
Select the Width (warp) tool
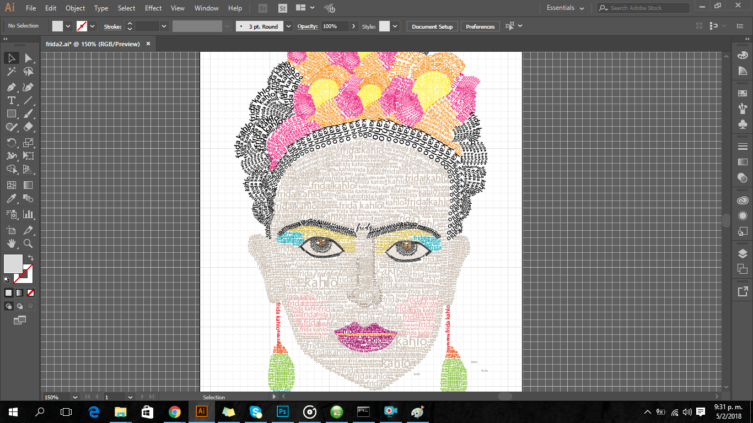(x=11, y=156)
